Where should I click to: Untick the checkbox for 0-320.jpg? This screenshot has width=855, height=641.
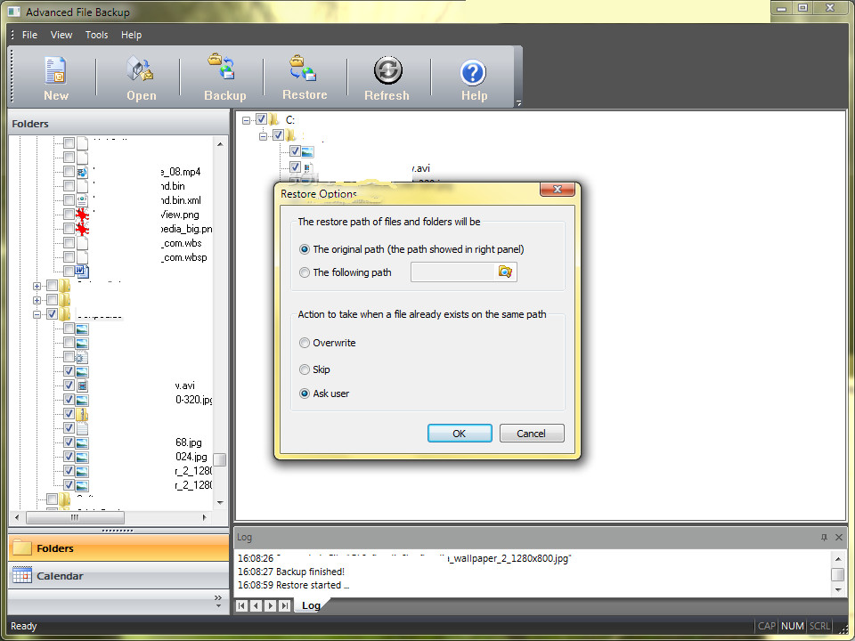coord(69,400)
